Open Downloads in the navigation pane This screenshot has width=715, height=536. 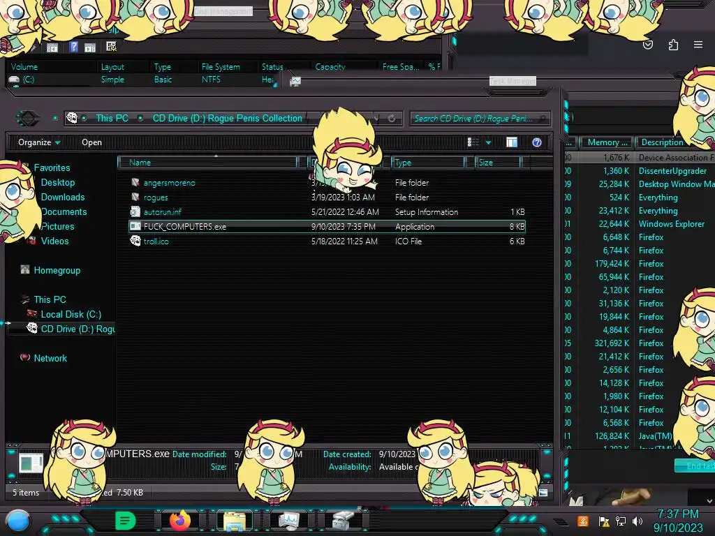[x=63, y=197]
